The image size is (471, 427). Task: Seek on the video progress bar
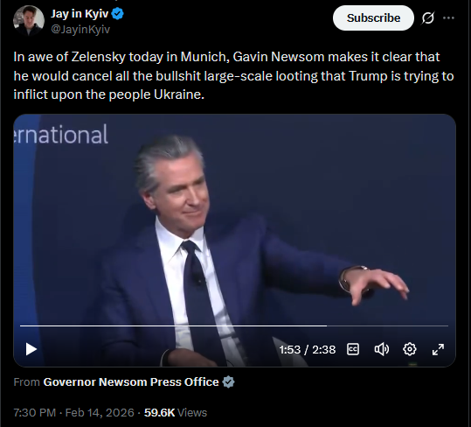pos(234,325)
